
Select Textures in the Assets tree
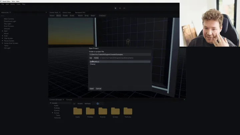(x=57, y=118)
